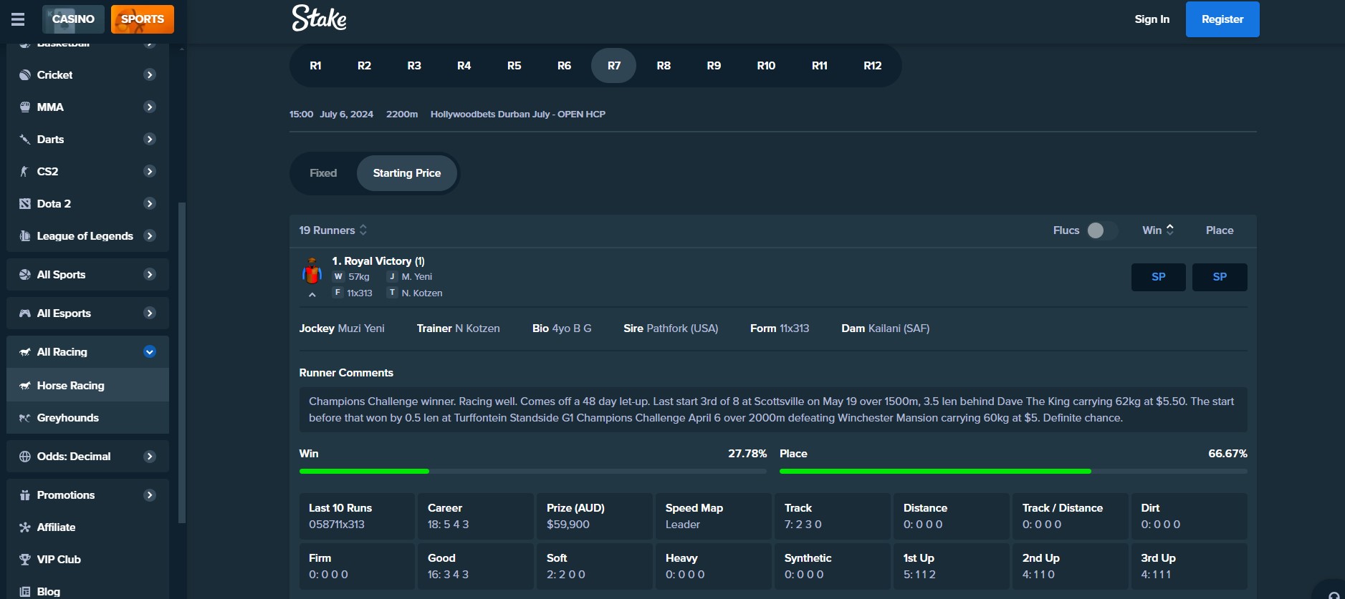The height and width of the screenshot is (599, 1345).
Task: Expand All Sports arrow
Action: click(150, 274)
